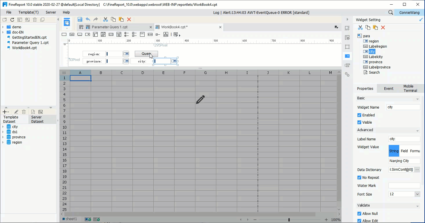Click the search magnifier in the menu bar
425x223 pixels.
pyautogui.click(x=391, y=12)
